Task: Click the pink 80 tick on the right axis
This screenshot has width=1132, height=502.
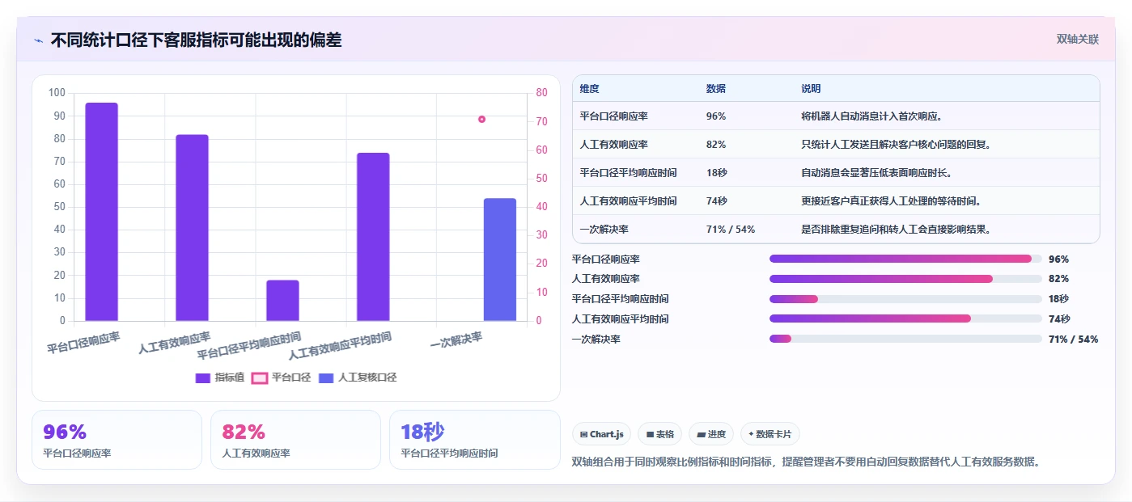Action: click(x=541, y=93)
